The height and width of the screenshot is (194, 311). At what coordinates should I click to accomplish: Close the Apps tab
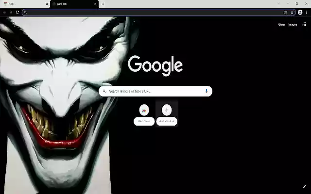[x=47, y=4]
